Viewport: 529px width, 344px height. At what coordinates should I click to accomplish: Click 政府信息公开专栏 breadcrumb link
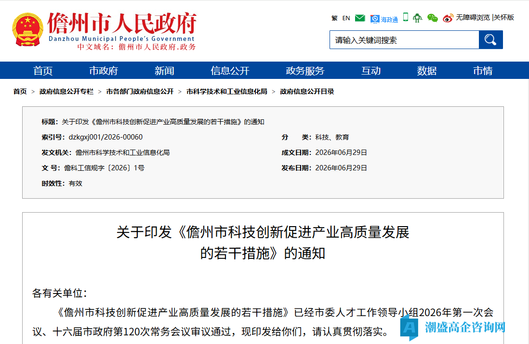[66, 91]
